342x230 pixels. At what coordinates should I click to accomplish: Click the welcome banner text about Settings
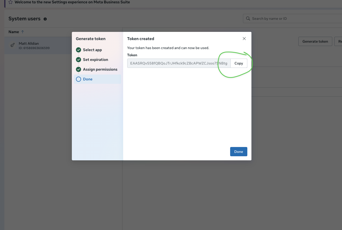tap(72, 2)
